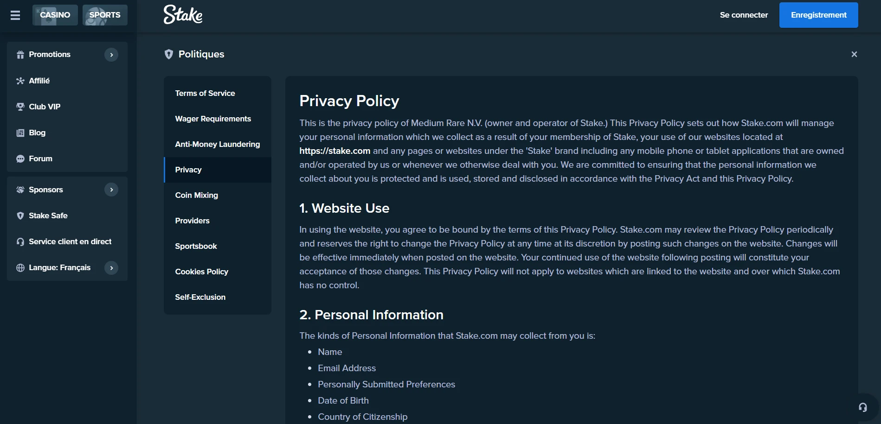This screenshot has height=424, width=881.
Task: Open floating support headset button
Action: coord(863,407)
